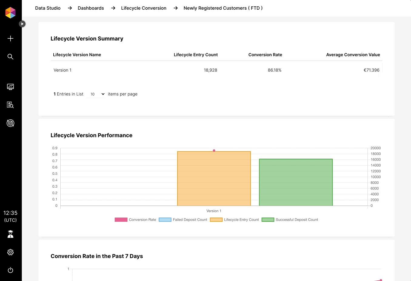Hide Lifecycle Entry Count legend series
The width and height of the screenshot is (411, 281).
[235, 220]
